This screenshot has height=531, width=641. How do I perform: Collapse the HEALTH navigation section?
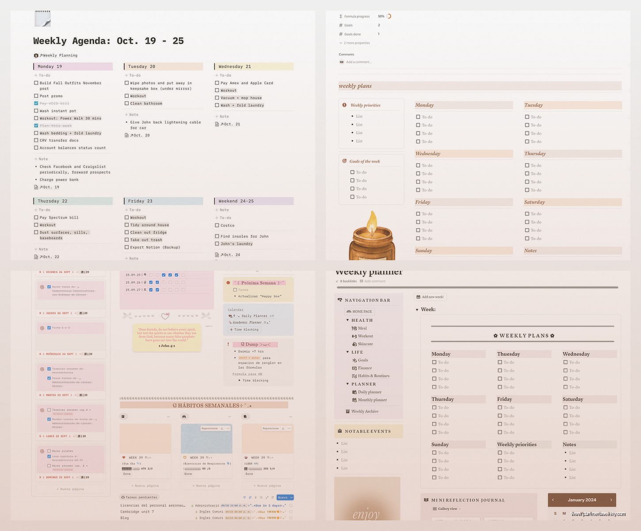(348, 320)
